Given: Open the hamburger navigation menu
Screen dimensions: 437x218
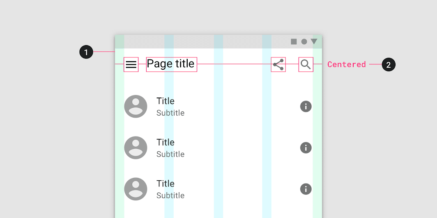Looking at the screenshot, I should pyautogui.click(x=131, y=64).
